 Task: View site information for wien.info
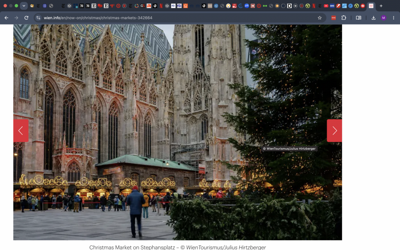click(x=38, y=18)
